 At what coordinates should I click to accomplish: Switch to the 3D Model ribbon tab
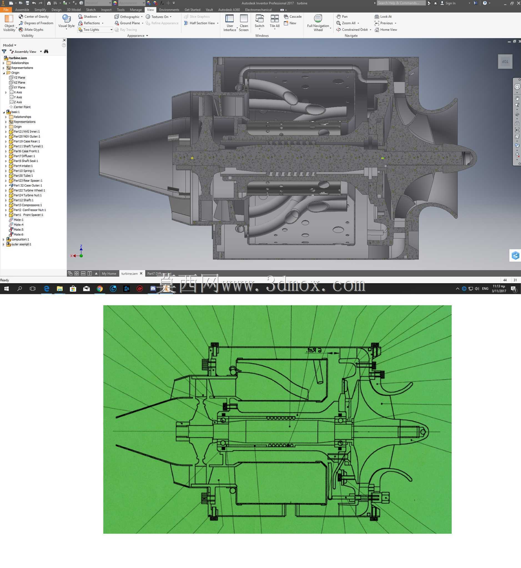(x=74, y=10)
